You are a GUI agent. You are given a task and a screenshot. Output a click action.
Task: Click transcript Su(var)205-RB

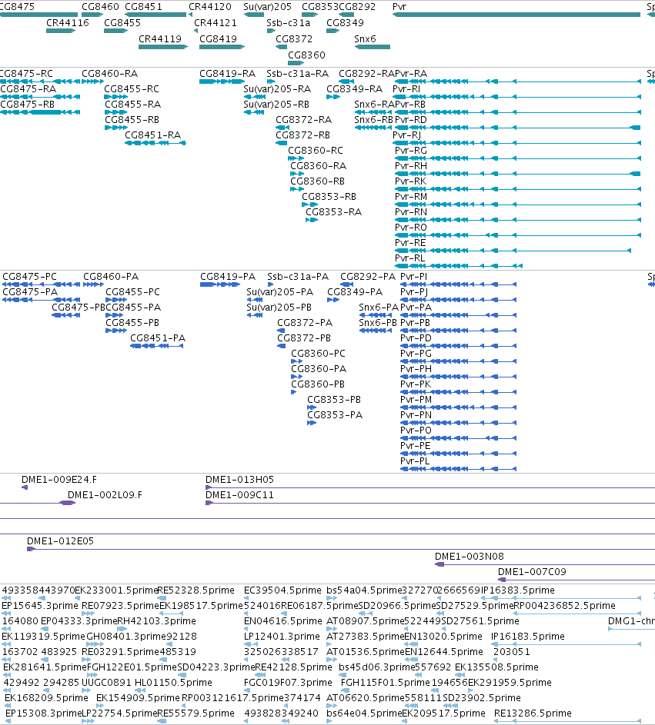[254, 112]
